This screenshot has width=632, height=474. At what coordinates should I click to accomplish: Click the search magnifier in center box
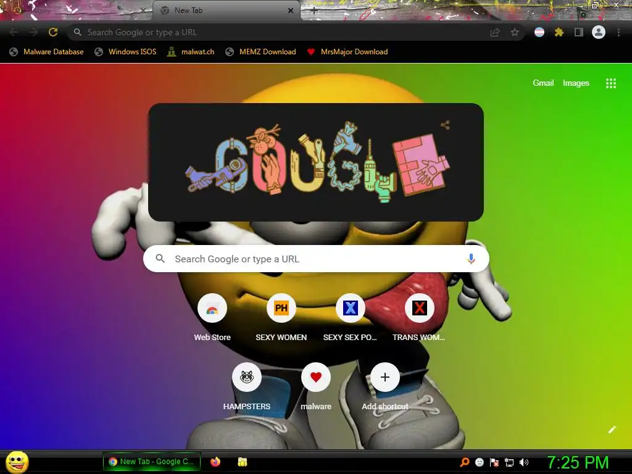click(160, 259)
